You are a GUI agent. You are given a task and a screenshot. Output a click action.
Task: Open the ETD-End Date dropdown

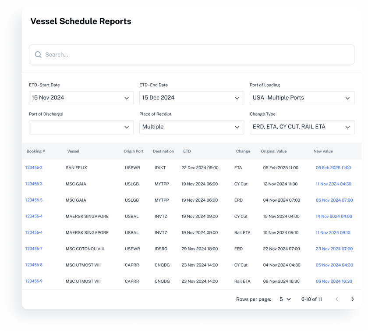[x=191, y=98]
